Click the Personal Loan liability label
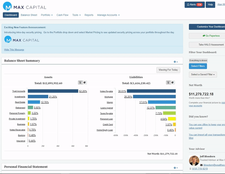225x174 pixels. (x=106, y=119)
